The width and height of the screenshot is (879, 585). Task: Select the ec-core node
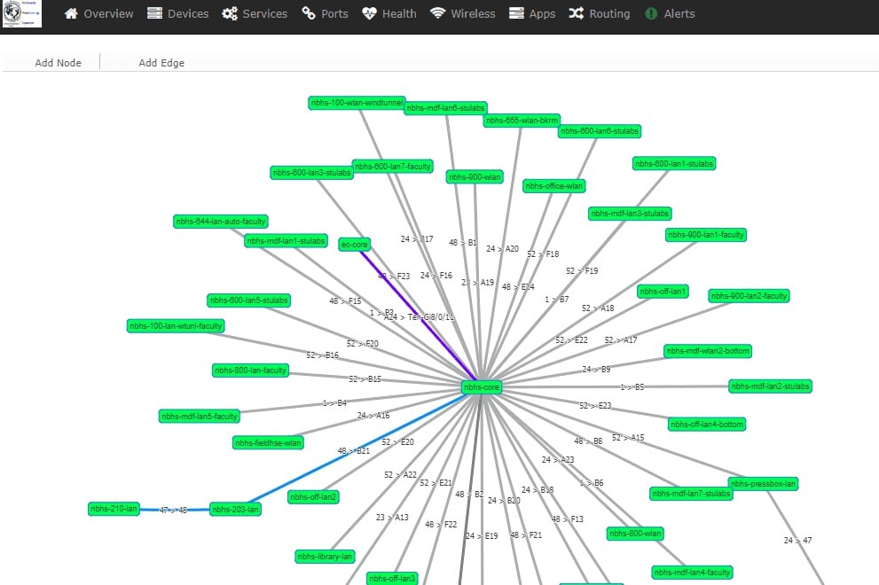click(354, 245)
